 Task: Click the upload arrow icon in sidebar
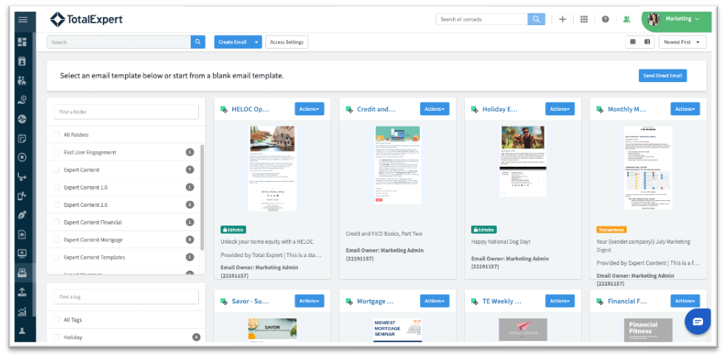tap(22, 292)
